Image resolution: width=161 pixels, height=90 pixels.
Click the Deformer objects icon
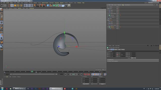coord(60,5)
